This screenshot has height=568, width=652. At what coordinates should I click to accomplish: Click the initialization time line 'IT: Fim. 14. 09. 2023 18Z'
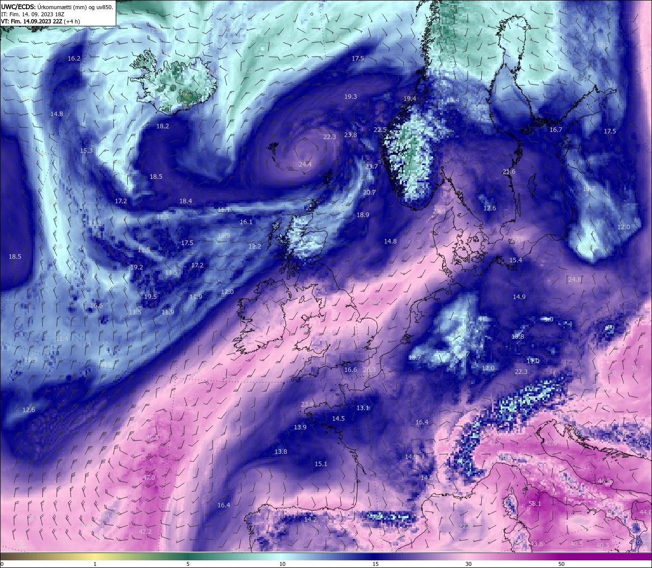(x=33, y=14)
